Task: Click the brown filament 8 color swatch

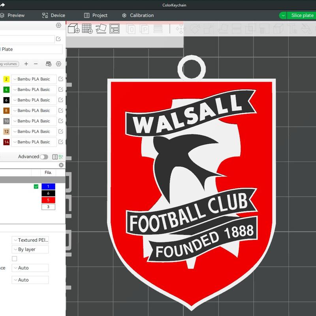Action: point(6,111)
